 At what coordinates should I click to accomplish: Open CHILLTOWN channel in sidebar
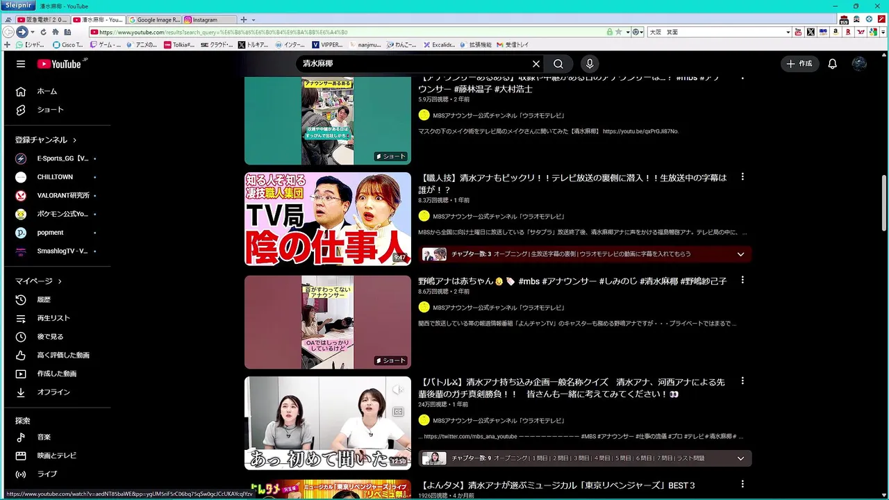(56, 177)
